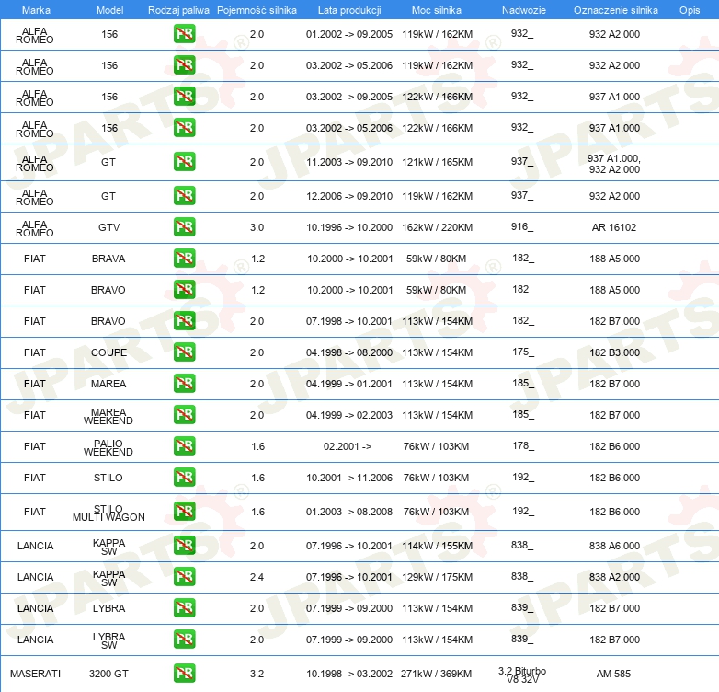The image size is (719, 692).
Task: Select the engine code AM 585
Action: pos(613,674)
